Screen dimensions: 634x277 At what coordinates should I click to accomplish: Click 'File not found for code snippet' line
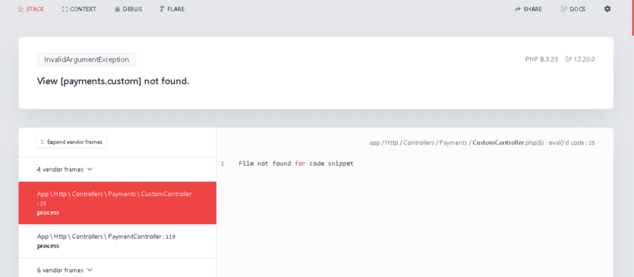click(x=296, y=164)
